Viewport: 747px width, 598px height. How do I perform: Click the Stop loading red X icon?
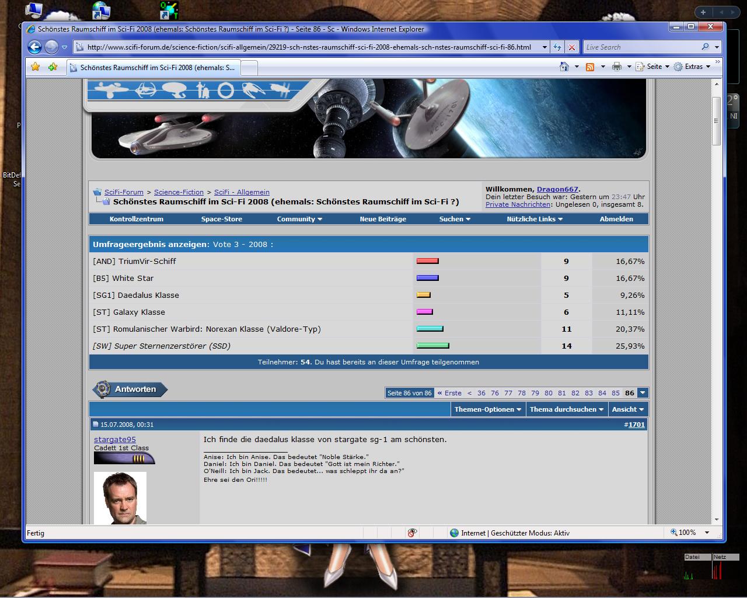click(x=572, y=47)
